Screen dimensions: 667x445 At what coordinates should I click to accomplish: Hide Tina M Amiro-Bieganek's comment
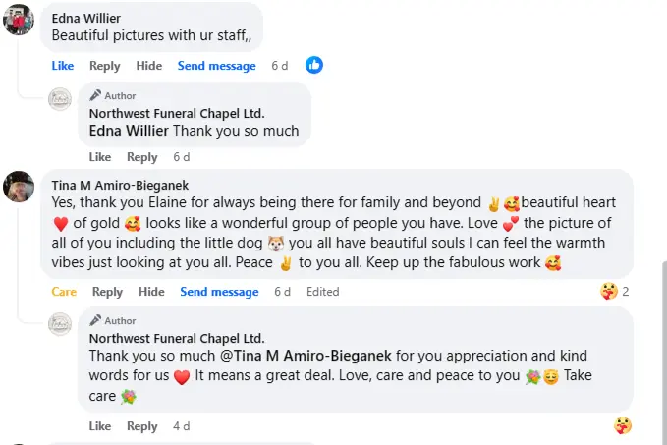click(x=151, y=292)
